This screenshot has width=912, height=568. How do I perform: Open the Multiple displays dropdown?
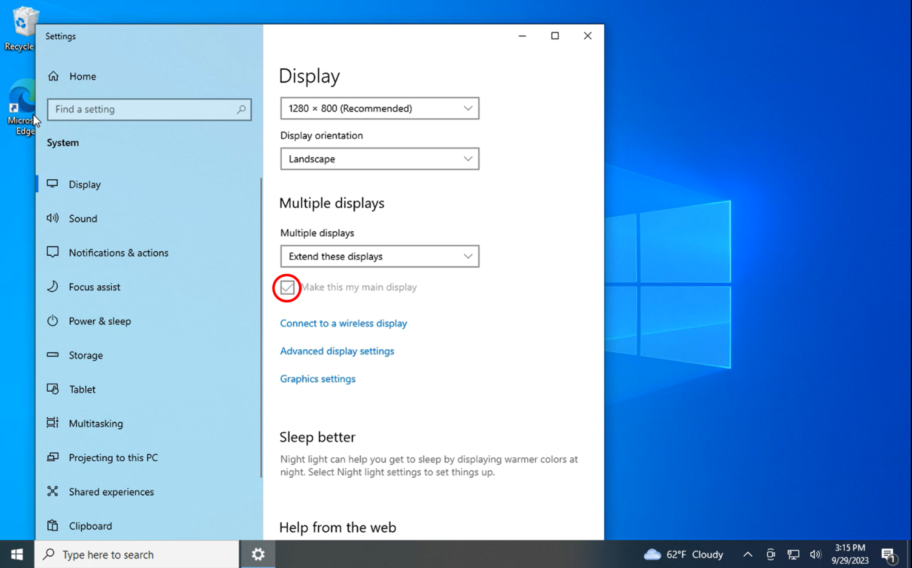[x=379, y=256]
